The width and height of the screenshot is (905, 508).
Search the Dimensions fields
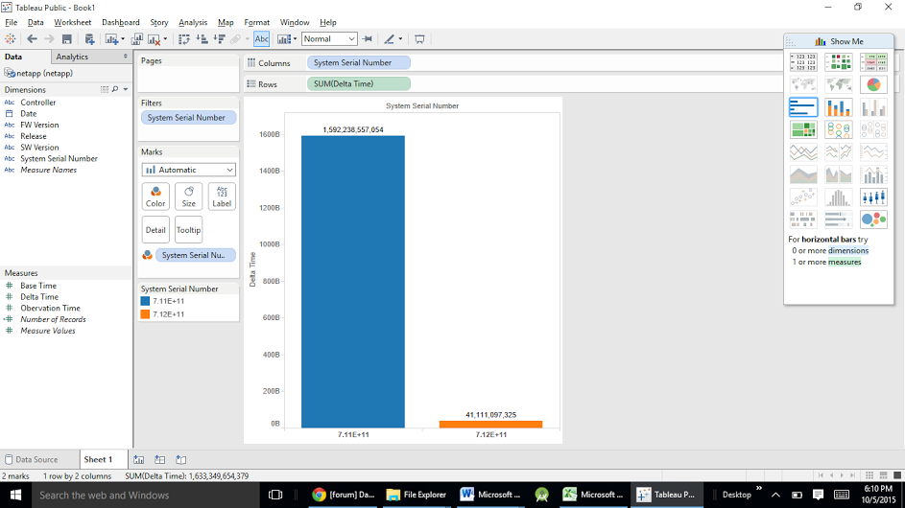115,89
